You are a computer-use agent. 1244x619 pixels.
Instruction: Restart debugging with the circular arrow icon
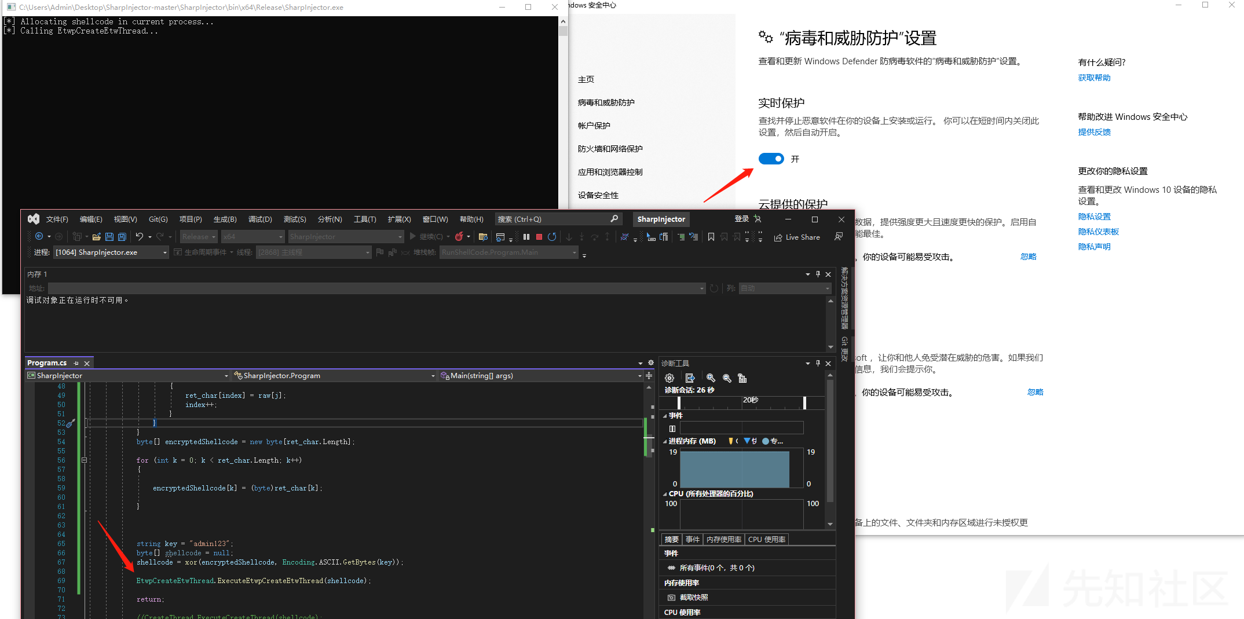click(x=552, y=237)
